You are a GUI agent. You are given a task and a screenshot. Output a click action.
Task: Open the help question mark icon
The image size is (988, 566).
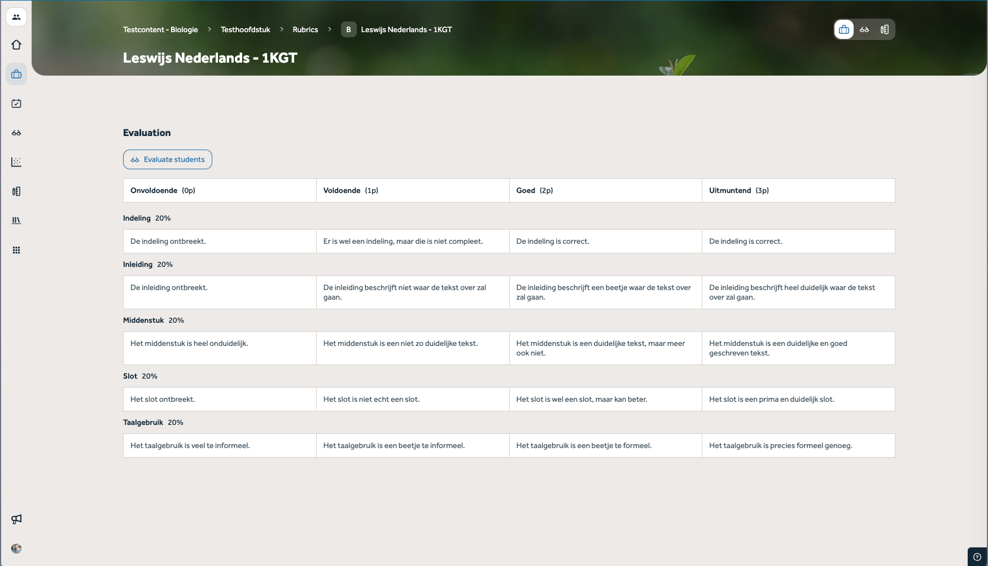977,557
